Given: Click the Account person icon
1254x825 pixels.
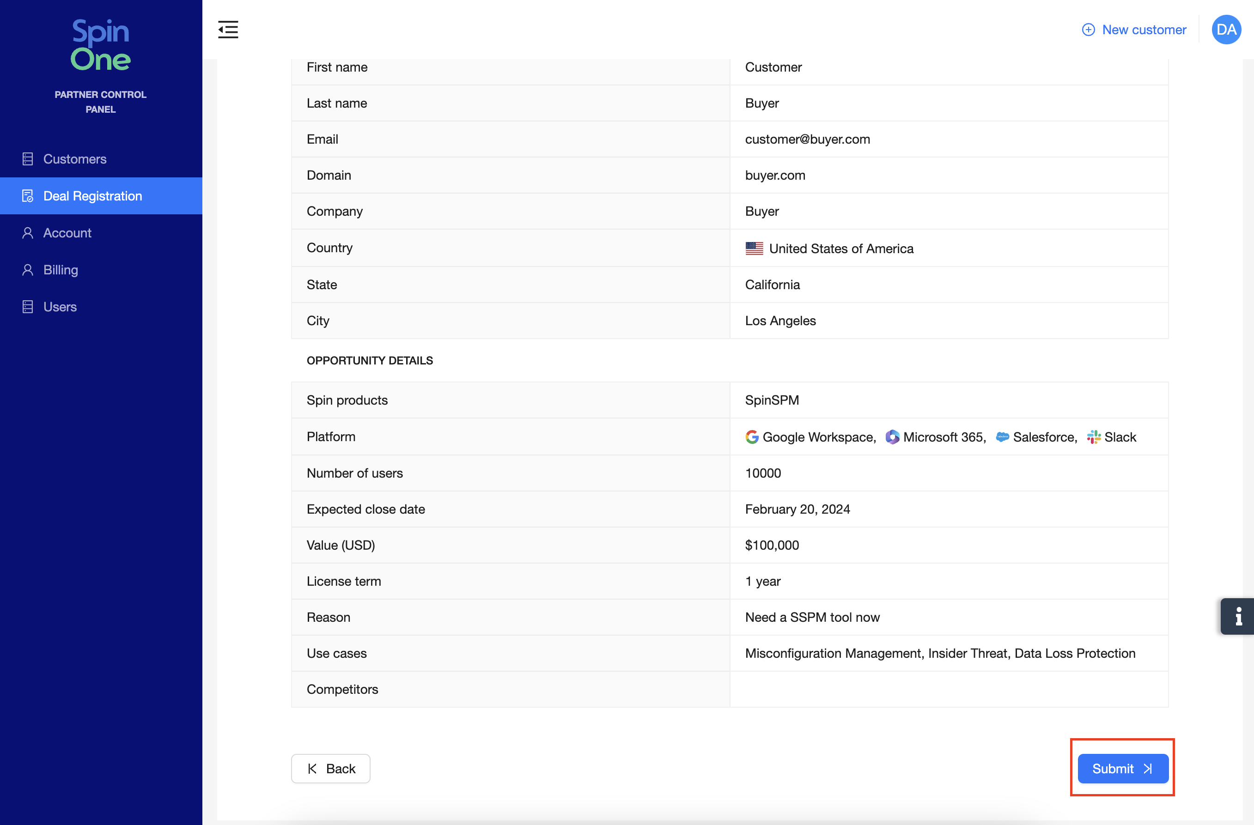Looking at the screenshot, I should (x=28, y=233).
